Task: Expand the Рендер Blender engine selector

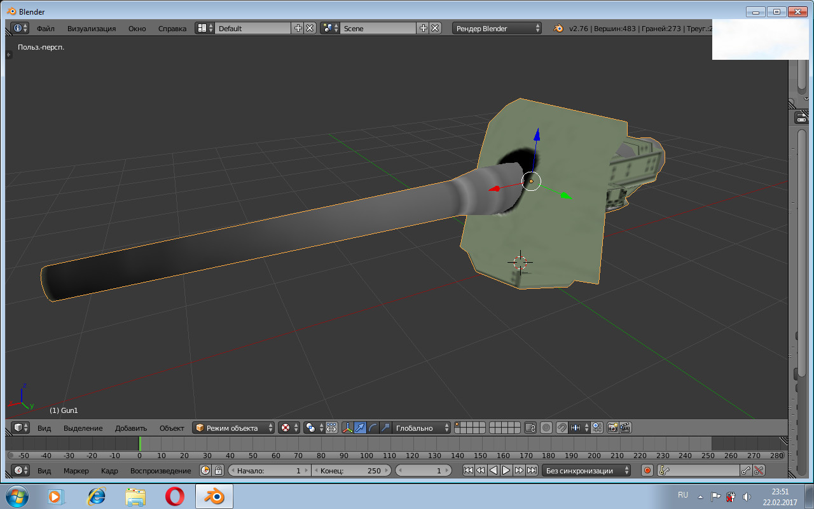Action: click(497, 28)
